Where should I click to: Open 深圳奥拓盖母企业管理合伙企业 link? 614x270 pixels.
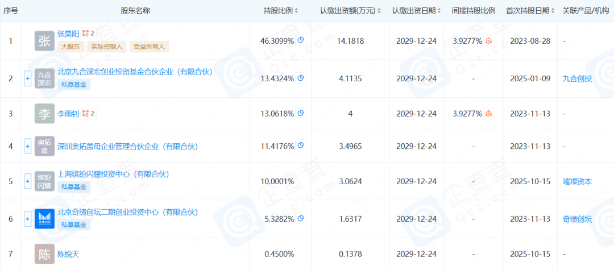point(128,146)
